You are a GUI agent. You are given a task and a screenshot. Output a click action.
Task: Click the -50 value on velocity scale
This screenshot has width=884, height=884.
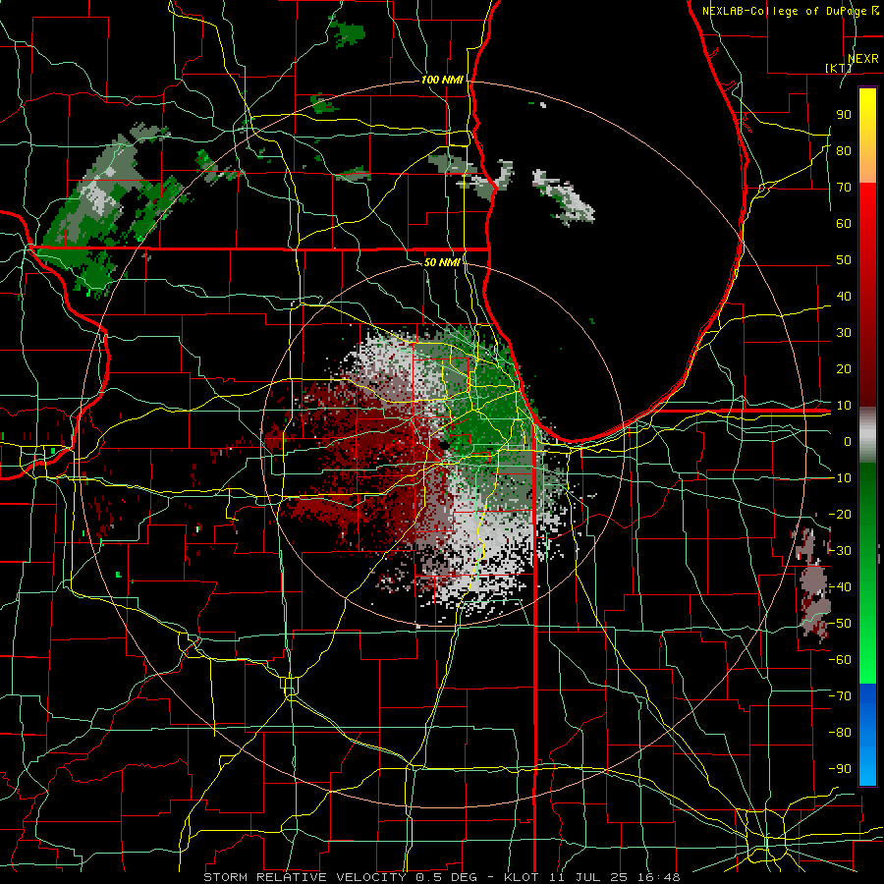click(x=840, y=623)
